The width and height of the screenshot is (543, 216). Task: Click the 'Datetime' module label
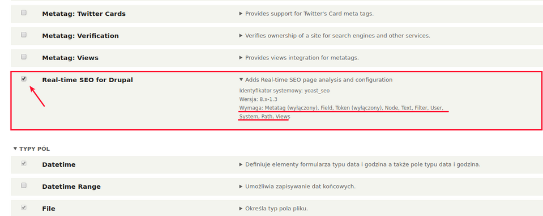point(59,164)
